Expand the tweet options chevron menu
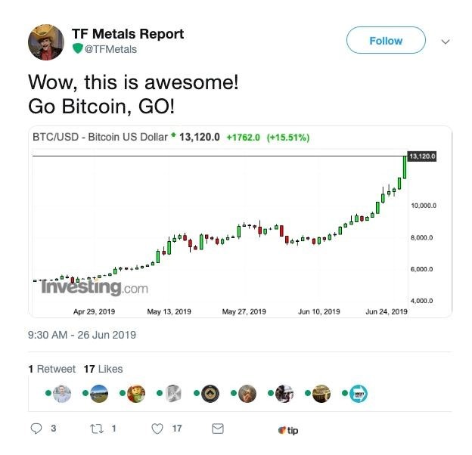The width and height of the screenshot is (472, 455). [445, 42]
